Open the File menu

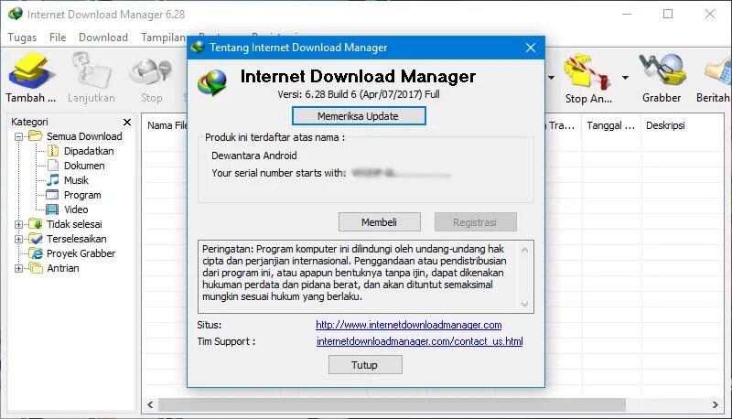tap(58, 38)
